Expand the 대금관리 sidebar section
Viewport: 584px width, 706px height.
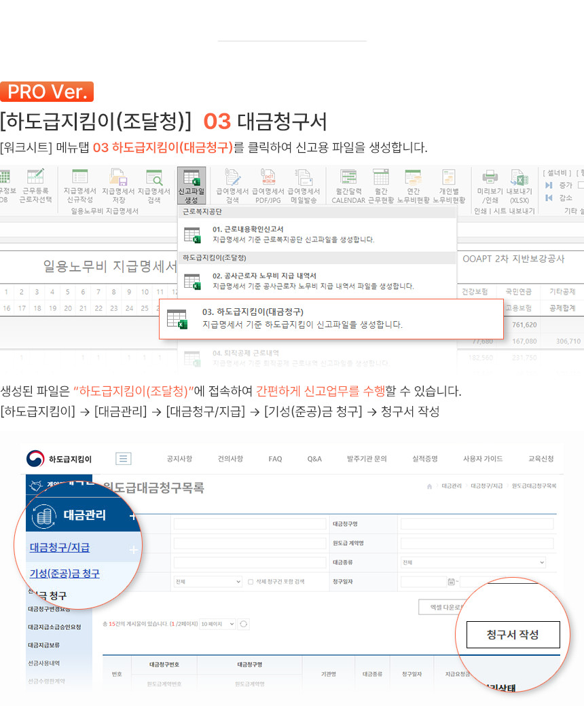(x=132, y=516)
